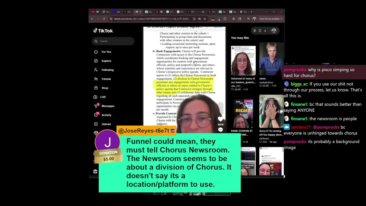
Task: Open the Friends page
Action: pyautogui.click(x=106, y=79)
